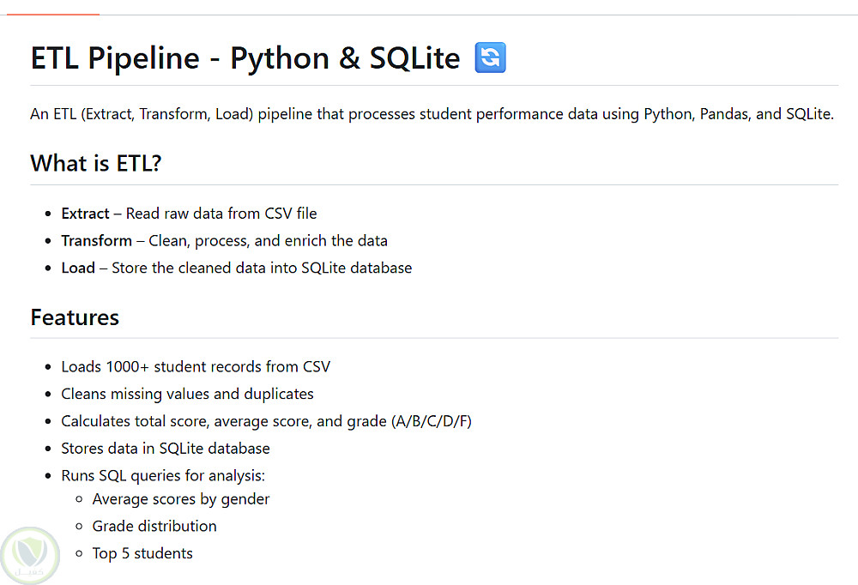Click the 'Calculates total score' list item
Image resolution: width=858 pixels, height=585 pixels.
266,421
